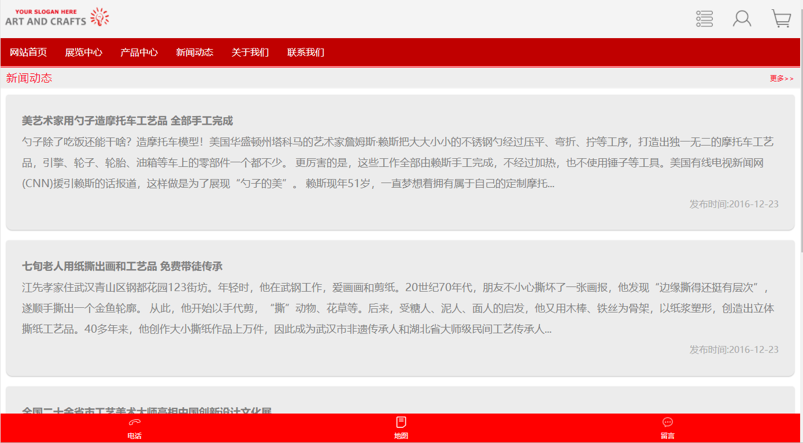Go to 网站首页 in navigation
803x443 pixels.
28,53
